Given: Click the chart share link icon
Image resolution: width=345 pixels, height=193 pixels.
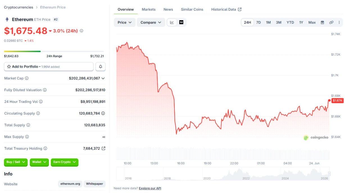Looking at the screenshot, I should [331, 22].
